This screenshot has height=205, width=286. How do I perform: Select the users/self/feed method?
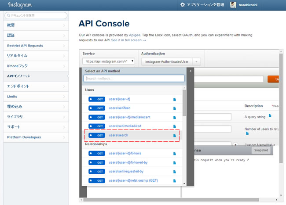point(120,108)
